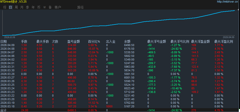This screenshot has width=240, height=112.
Task: Select the 日 daily tab
Action: coord(10,7)
